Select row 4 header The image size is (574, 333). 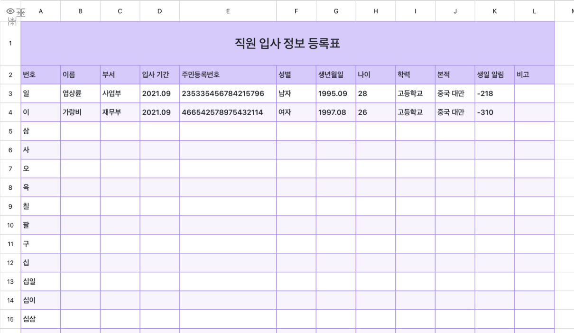click(x=10, y=112)
